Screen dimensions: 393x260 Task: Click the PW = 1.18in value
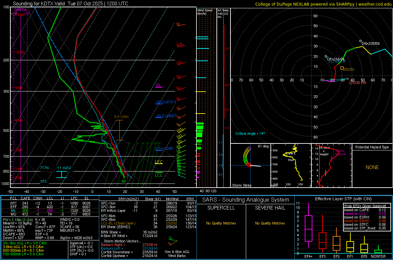[x=18, y=220]
